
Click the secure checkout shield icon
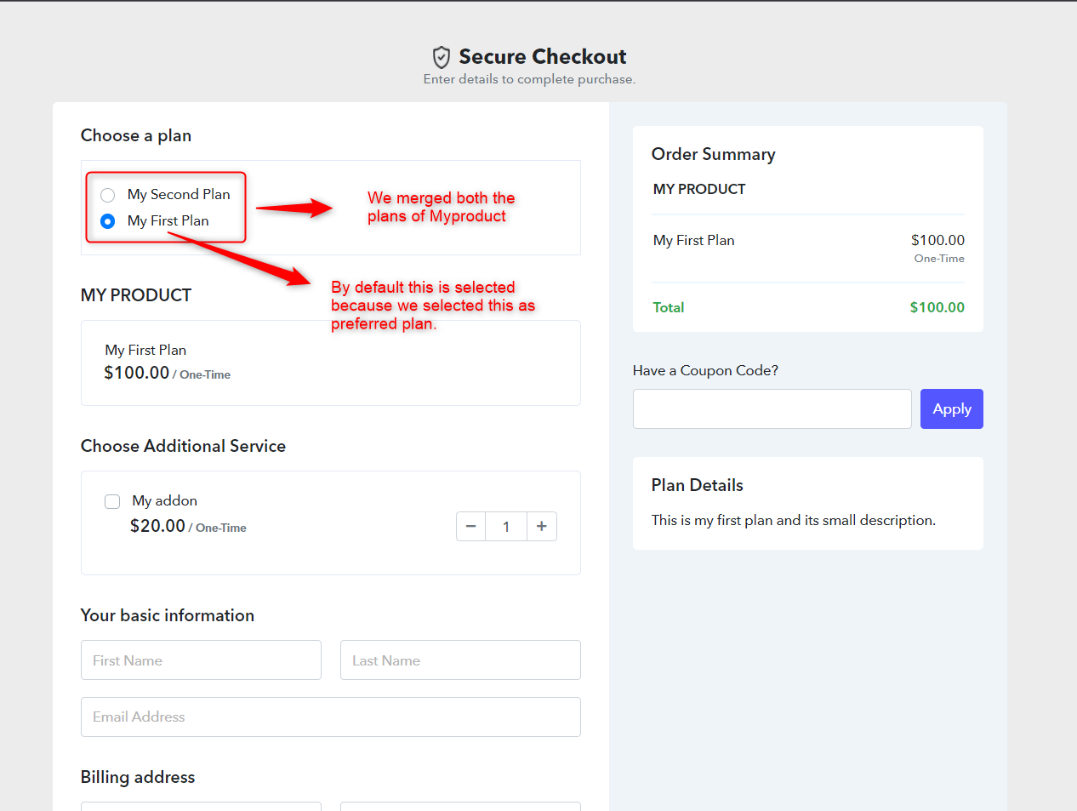click(x=441, y=57)
